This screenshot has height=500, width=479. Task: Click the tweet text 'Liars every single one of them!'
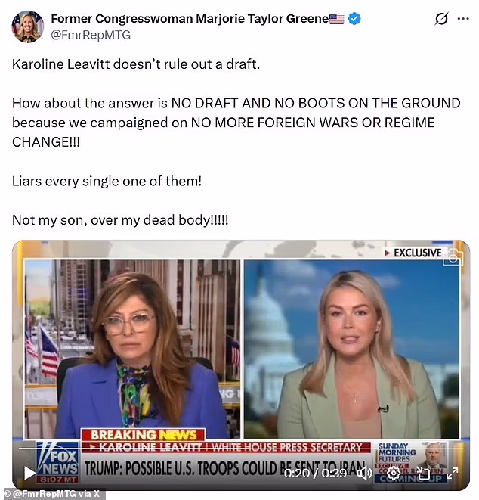(x=107, y=181)
